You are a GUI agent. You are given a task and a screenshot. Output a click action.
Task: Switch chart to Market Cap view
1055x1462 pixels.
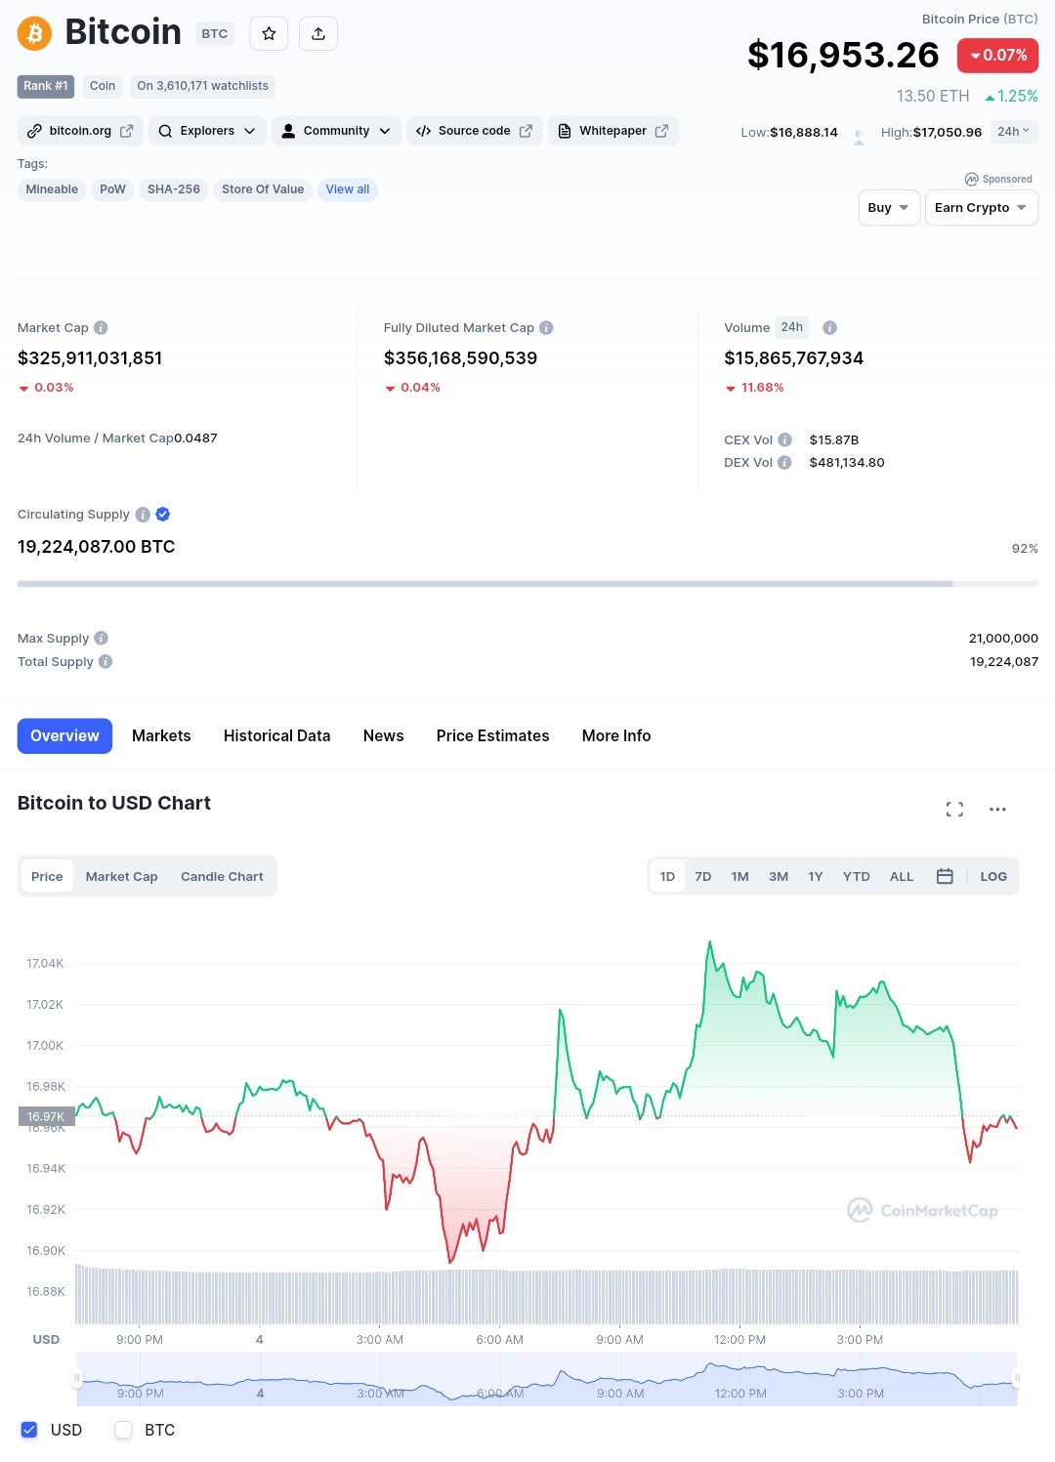pos(122,877)
